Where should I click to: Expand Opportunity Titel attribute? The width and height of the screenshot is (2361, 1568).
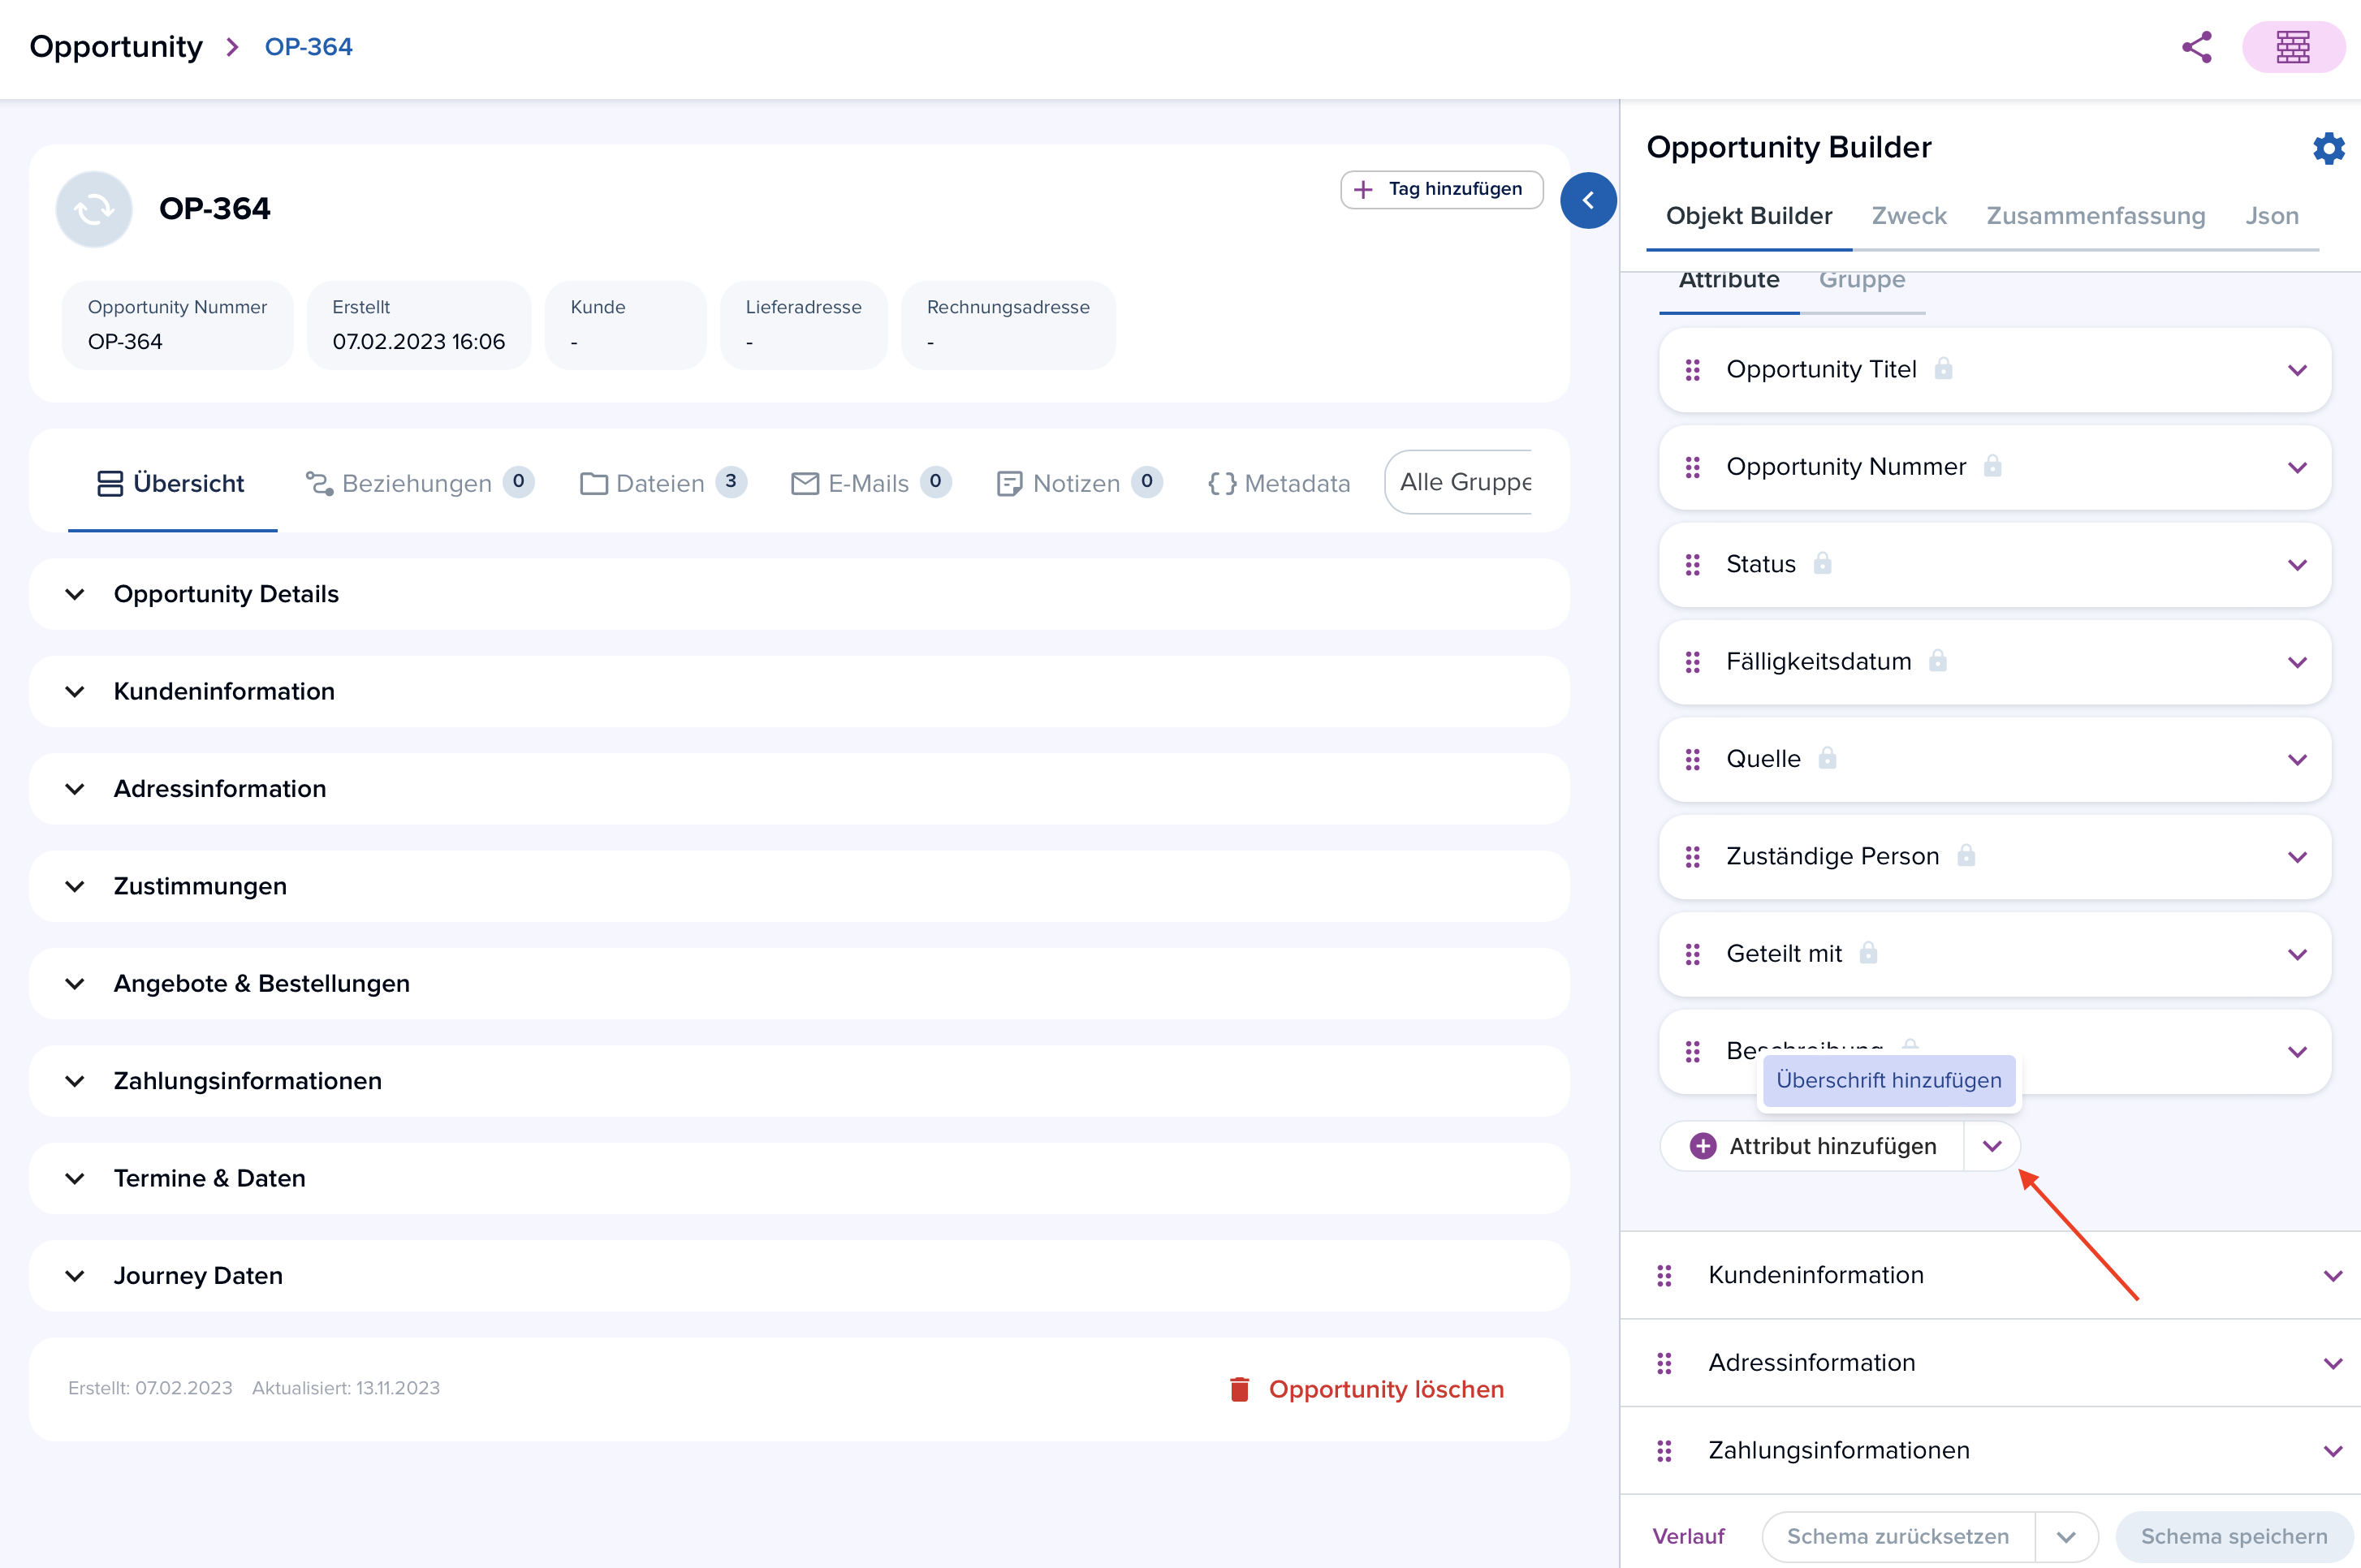click(x=2297, y=371)
